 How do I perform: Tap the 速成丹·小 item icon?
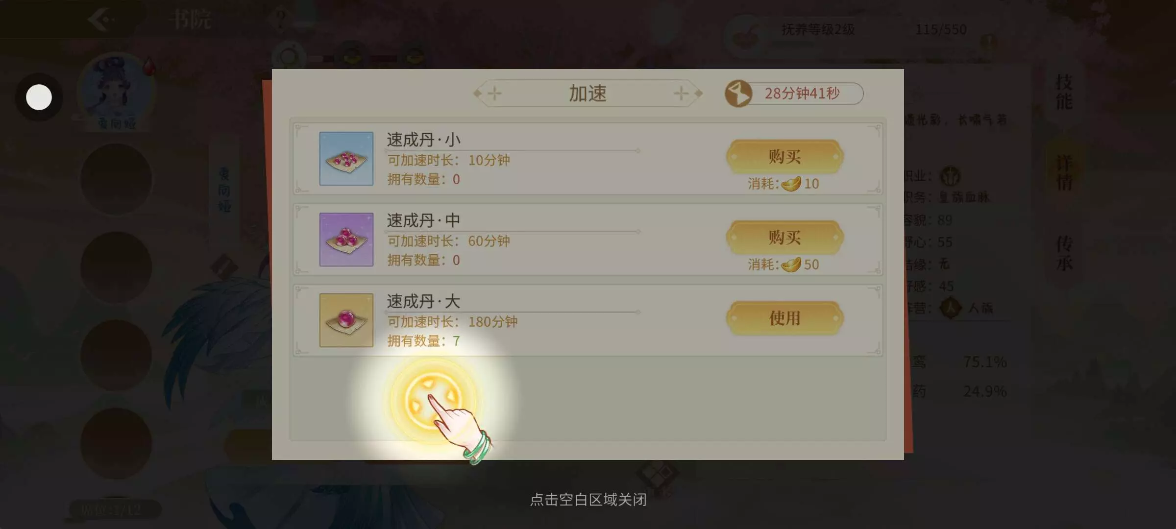[346, 158]
